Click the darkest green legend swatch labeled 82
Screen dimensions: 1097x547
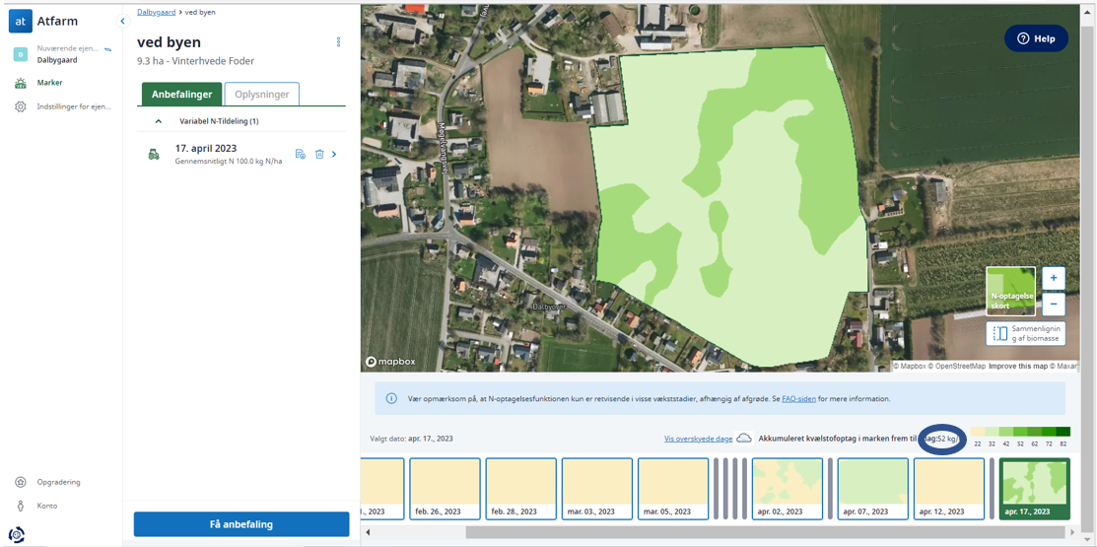click(1063, 432)
